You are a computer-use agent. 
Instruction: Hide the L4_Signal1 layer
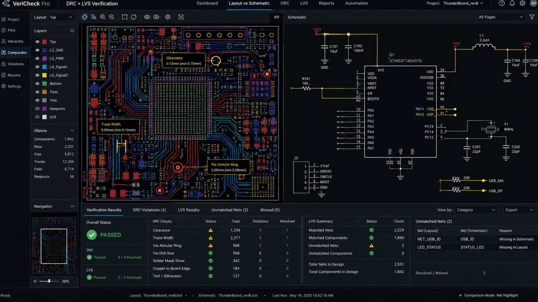coord(37,67)
